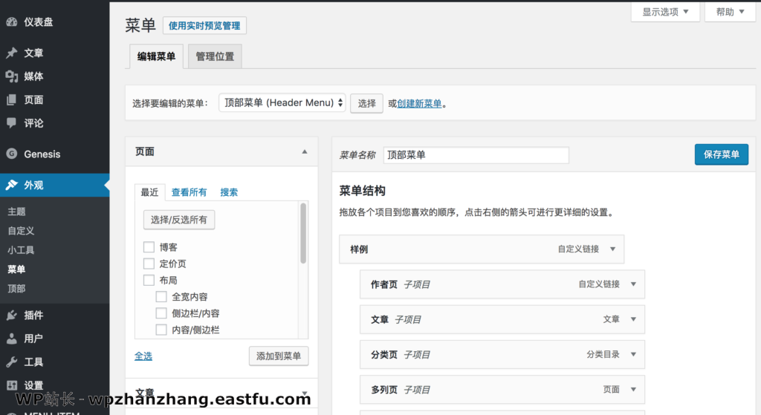The width and height of the screenshot is (761, 415).
Task: Click the Comments (评论) bubble icon
Action: [x=11, y=123]
